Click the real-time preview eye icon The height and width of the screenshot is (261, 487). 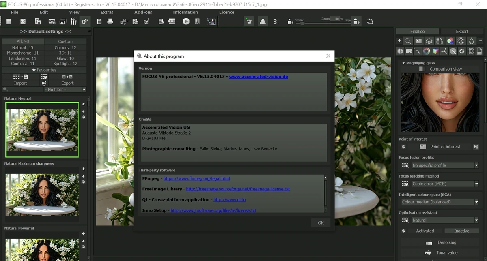point(249,21)
